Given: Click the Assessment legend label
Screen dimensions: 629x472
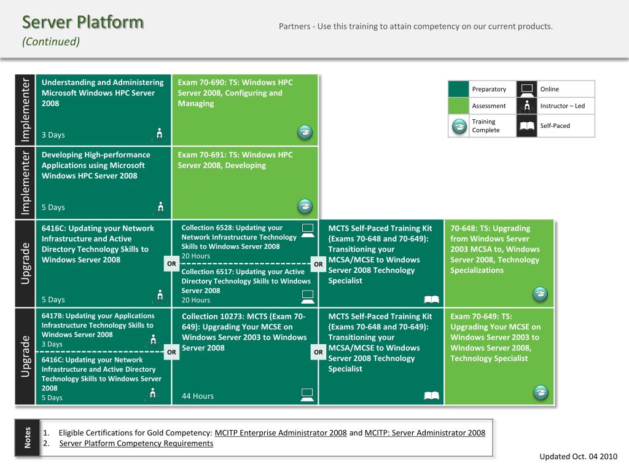Looking at the screenshot, I should pos(488,106).
